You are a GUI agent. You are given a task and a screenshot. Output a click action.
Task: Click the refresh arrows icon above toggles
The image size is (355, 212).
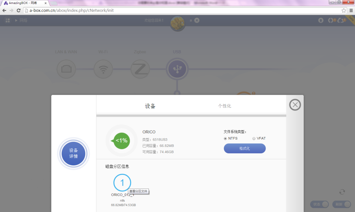(x=342, y=192)
